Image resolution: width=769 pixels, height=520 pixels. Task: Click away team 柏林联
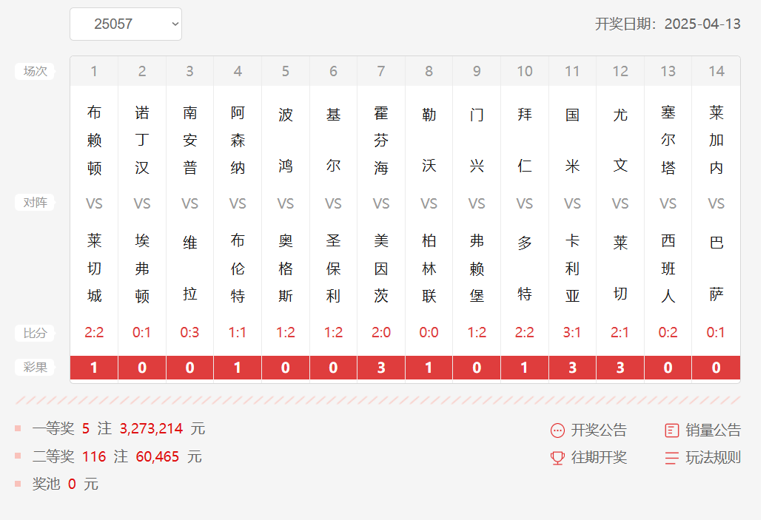click(x=429, y=268)
